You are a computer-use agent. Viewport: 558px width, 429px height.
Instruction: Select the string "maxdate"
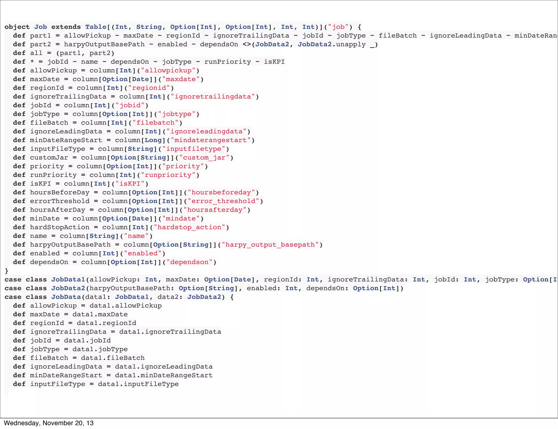181,79
